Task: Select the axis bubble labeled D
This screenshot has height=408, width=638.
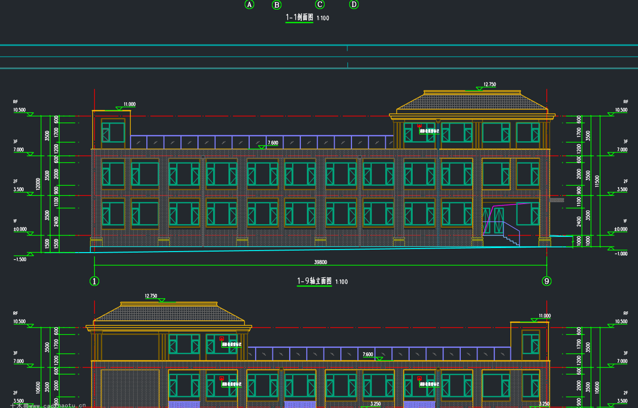Action: click(x=354, y=5)
